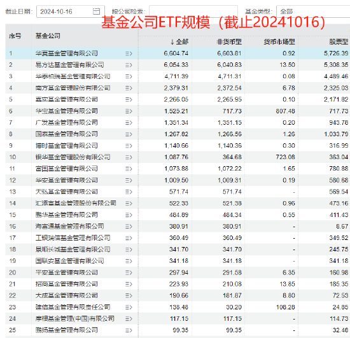This screenshot has height=338, width=350.
Task: Open detail icon for 摩根基金管理(中国)有限公司
Action: [129, 319]
